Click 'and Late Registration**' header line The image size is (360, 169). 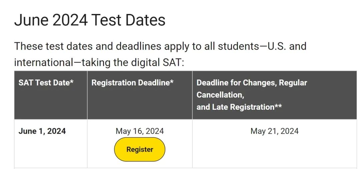239,107
